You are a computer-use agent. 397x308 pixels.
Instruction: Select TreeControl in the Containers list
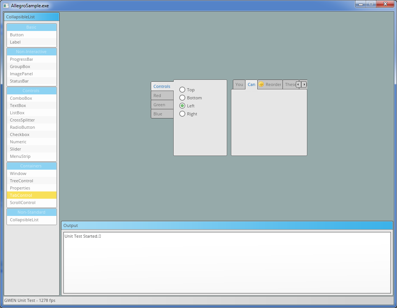tap(21, 181)
